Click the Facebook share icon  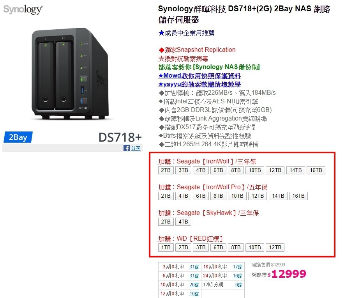pos(127,148)
